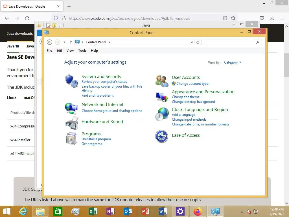289x217 pixels.
Task: Click Add a language link
Action: click(x=183, y=115)
